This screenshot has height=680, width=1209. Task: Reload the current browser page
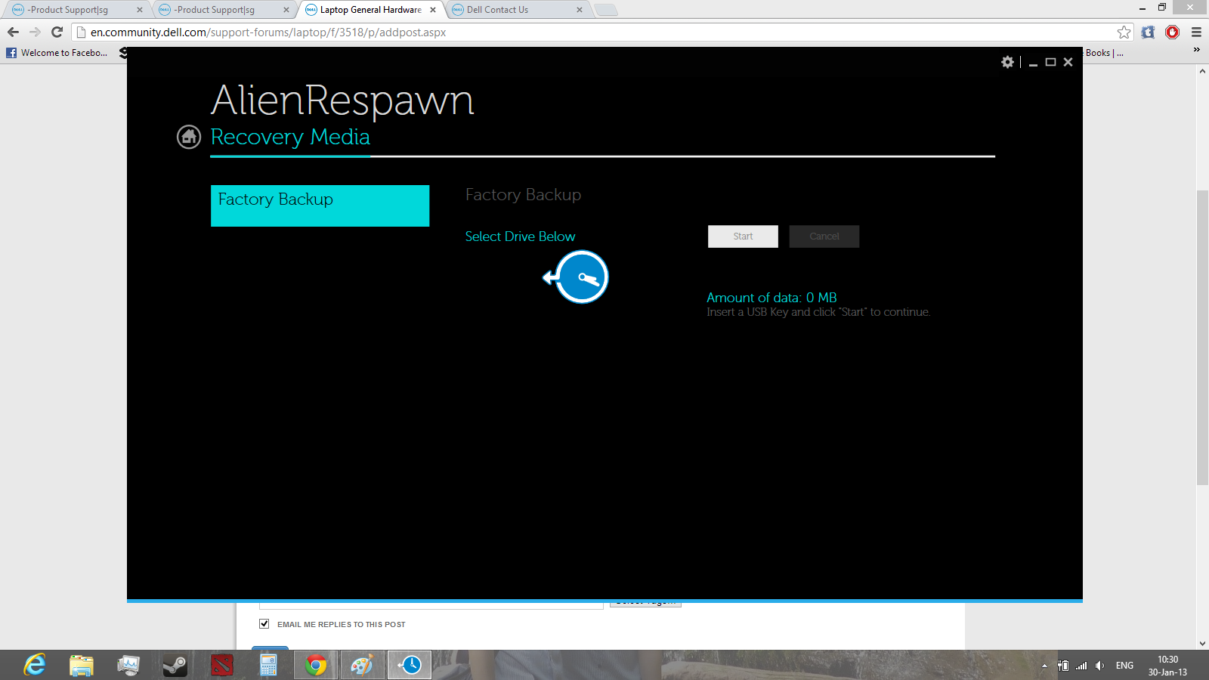coord(57,32)
